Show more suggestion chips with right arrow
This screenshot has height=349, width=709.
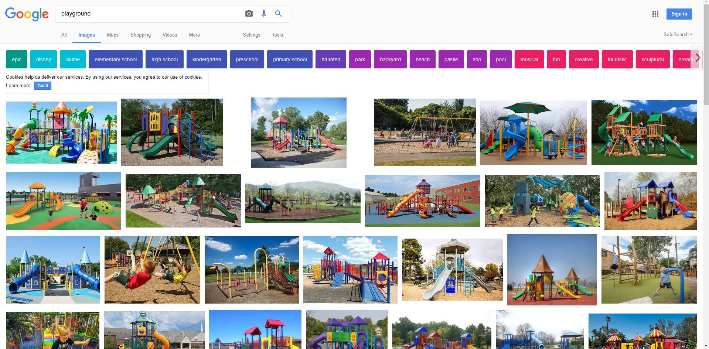(698, 58)
